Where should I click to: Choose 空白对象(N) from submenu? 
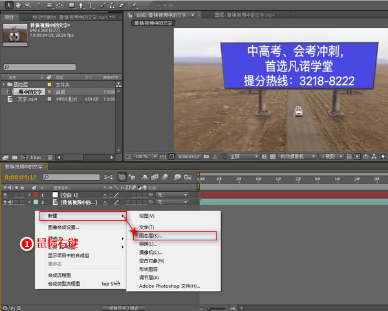click(x=152, y=260)
